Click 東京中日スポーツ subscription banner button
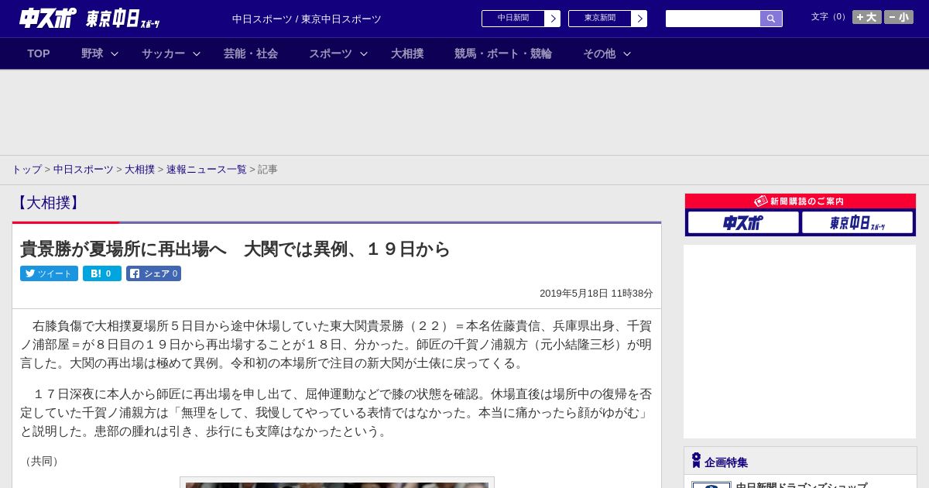Viewport: 929px width, 488px height. coord(857,223)
